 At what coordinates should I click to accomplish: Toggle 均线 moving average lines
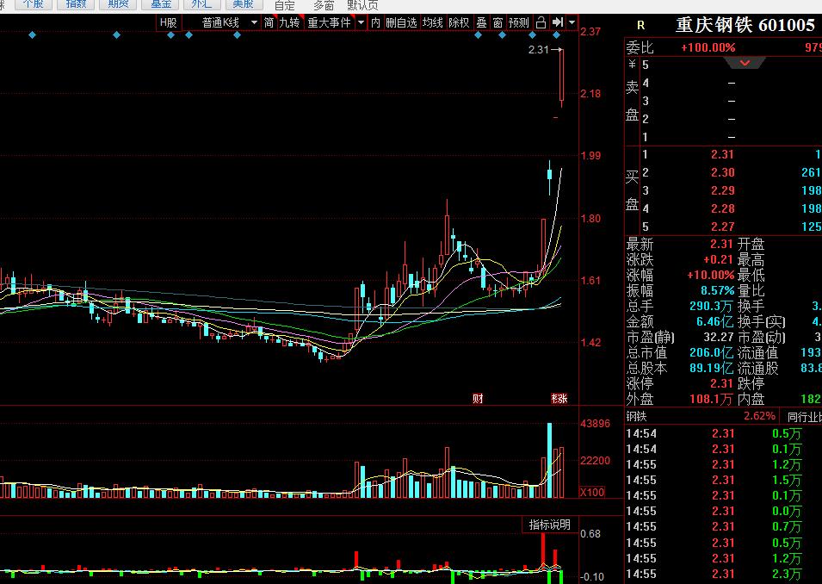[432, 22]
